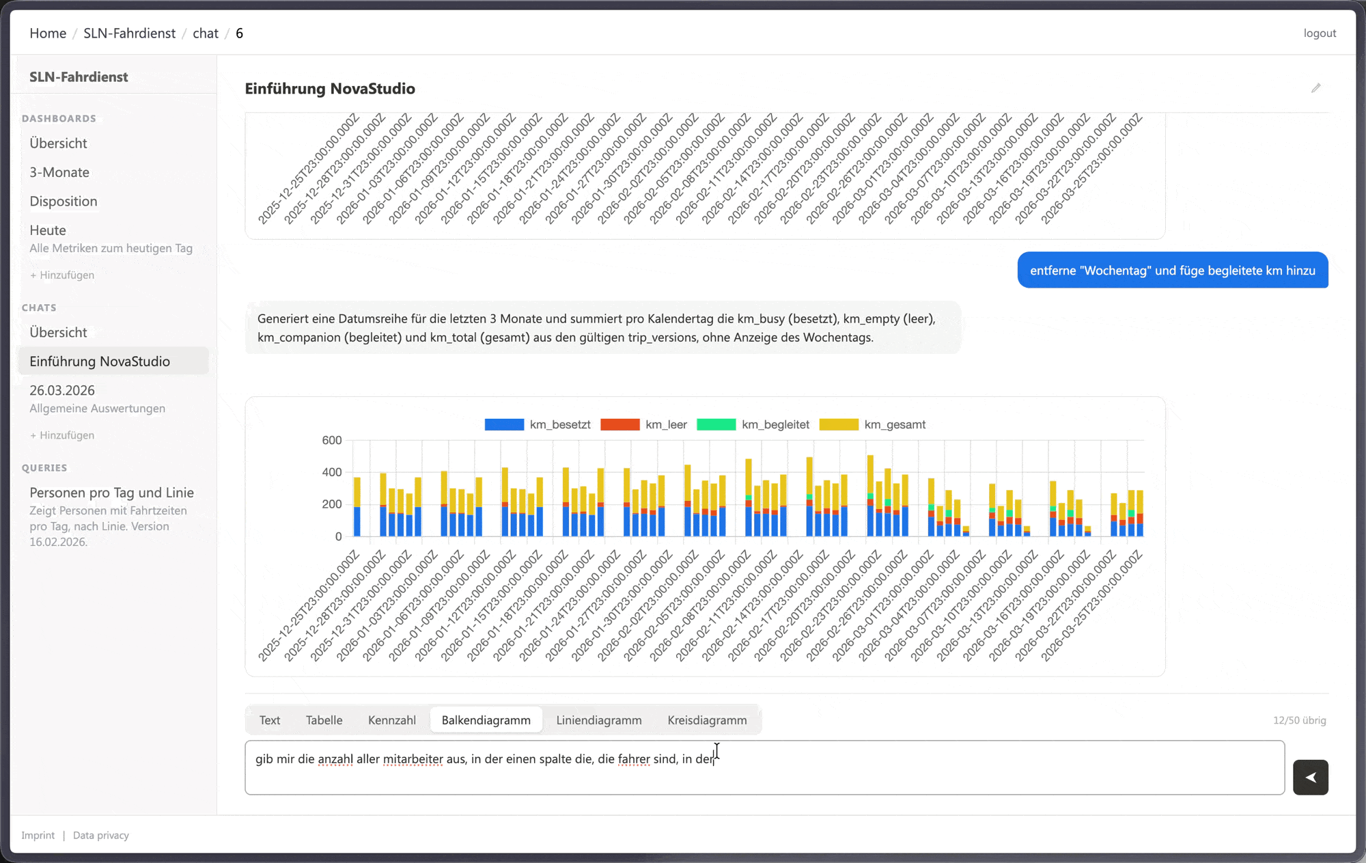Click into the chat message input field

(764, 767)
